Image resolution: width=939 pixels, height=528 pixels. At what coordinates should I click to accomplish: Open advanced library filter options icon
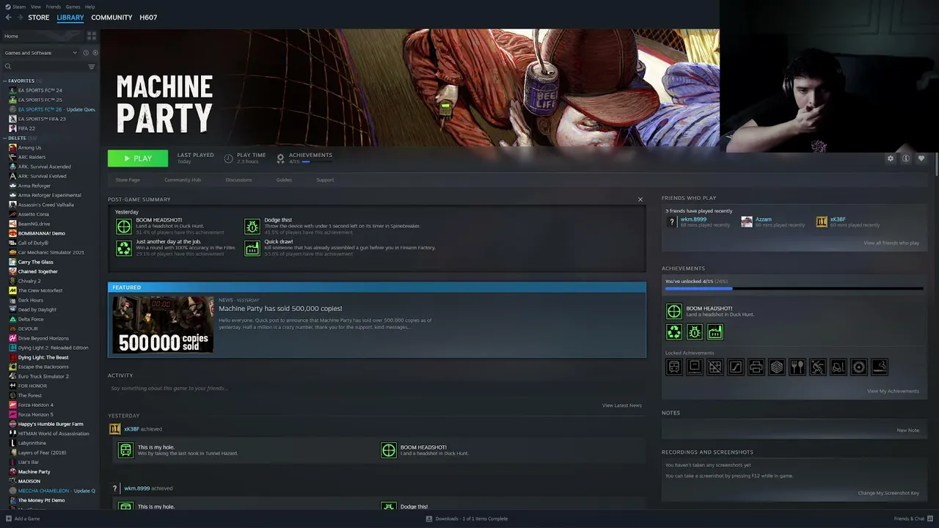(x=92, y=67)
